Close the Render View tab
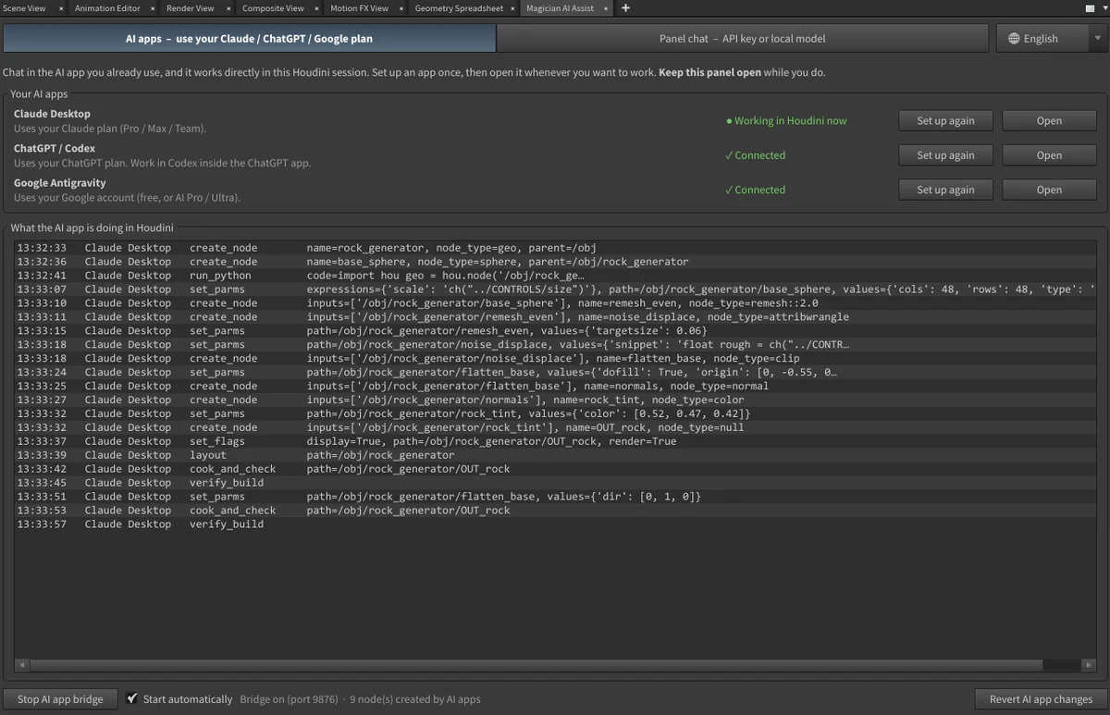The width and height of the screenshot is (1110, 715). [228, 8]
